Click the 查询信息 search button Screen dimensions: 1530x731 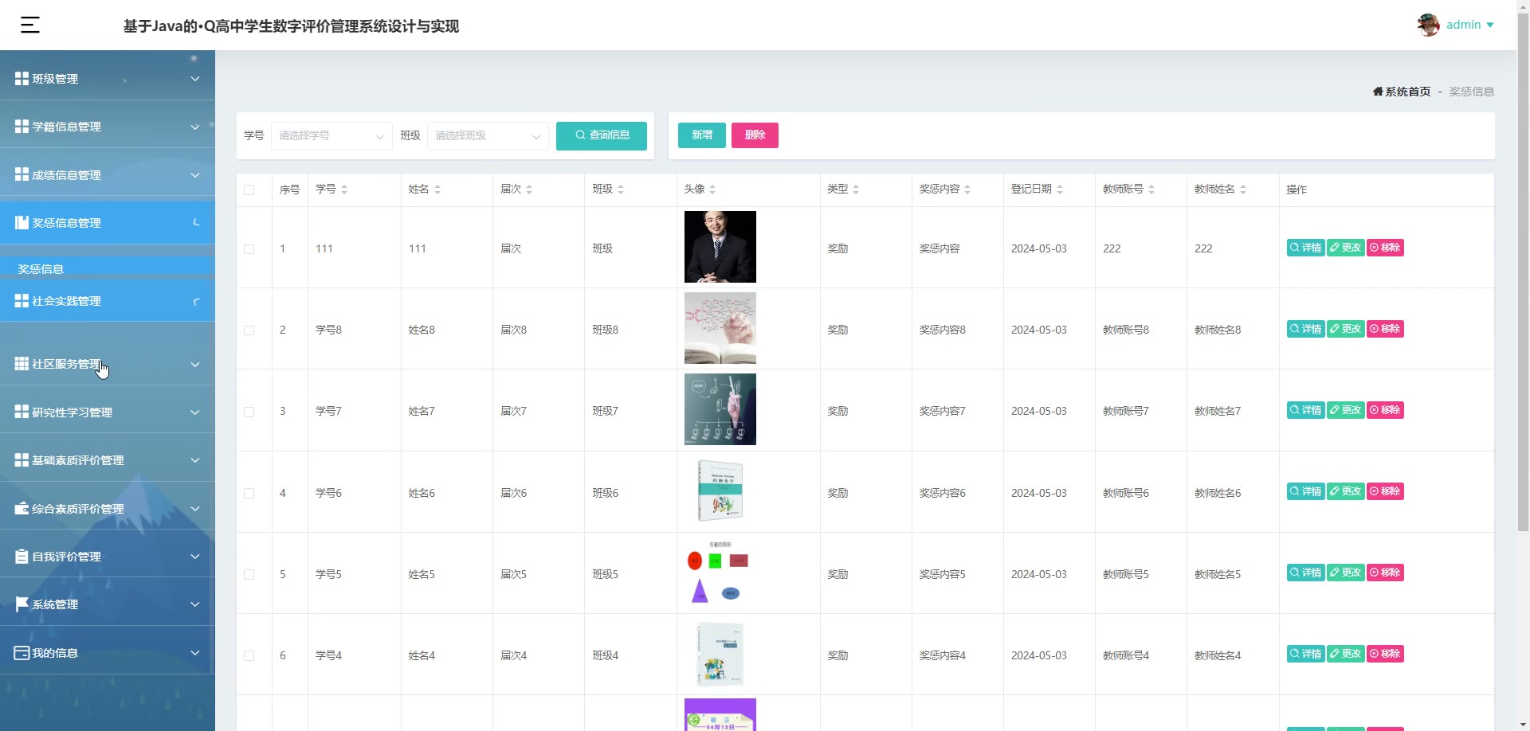coord(602,135)
